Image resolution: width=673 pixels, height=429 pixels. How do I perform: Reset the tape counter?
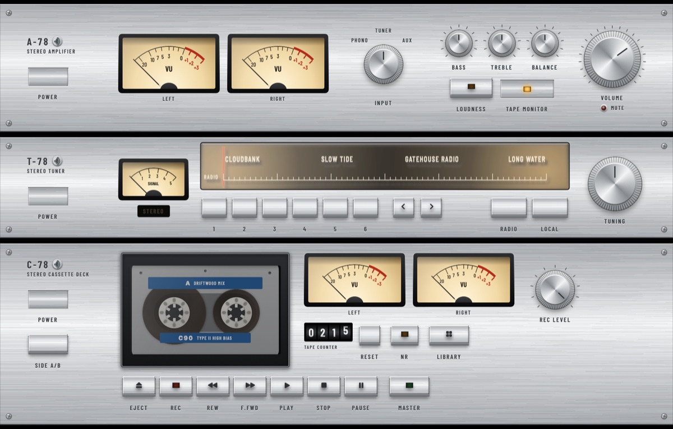[370, 335]
